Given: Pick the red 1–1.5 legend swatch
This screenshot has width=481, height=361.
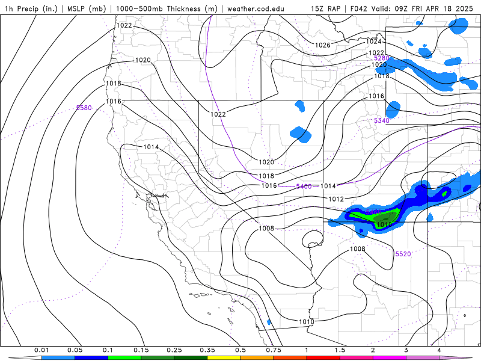Looking at the screenshot, I should pos(323,357).
